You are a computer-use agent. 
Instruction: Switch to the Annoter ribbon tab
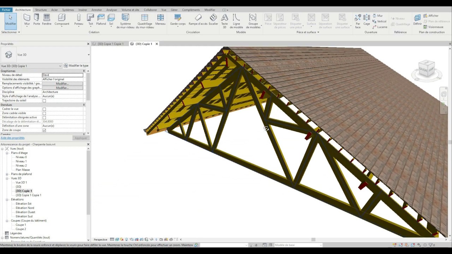96,10
